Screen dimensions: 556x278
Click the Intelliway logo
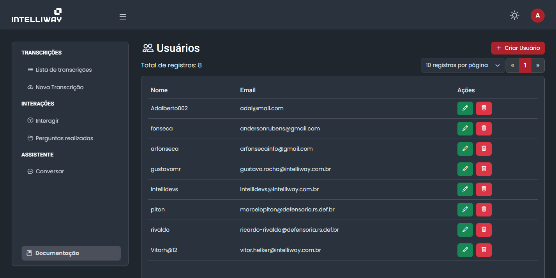(37, 16)
